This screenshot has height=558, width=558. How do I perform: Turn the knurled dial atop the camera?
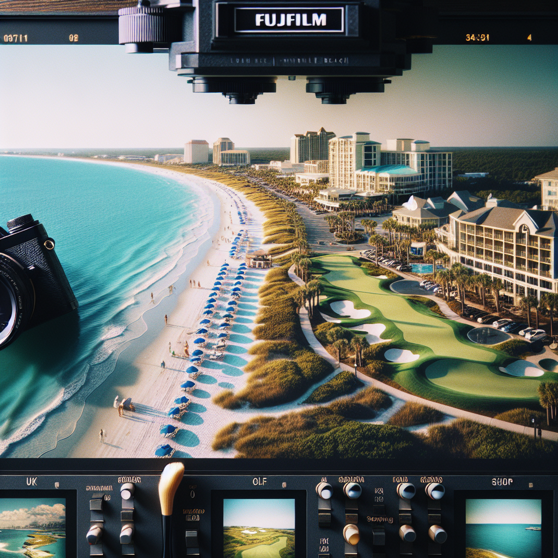click(x=141, y=26)
